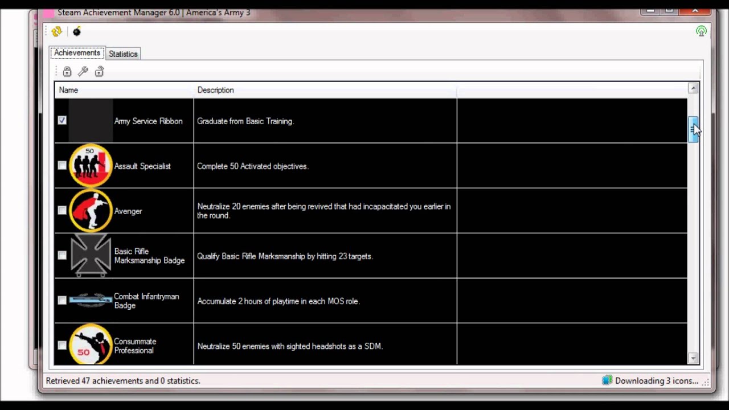Viewport: 729px width, 410px height.
Task: Select the Combat Infantryman Badge name
Action: [146, 301]
